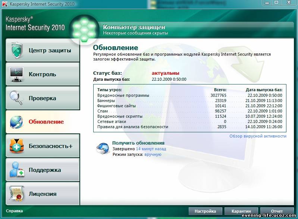Click the green honeycomb protection status indicator

(84, 29)
